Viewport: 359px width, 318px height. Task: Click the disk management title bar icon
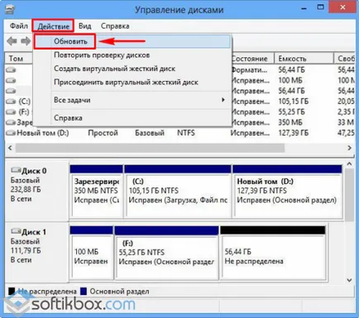10,10
